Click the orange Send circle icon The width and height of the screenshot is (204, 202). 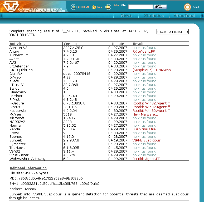pos(187,7)
